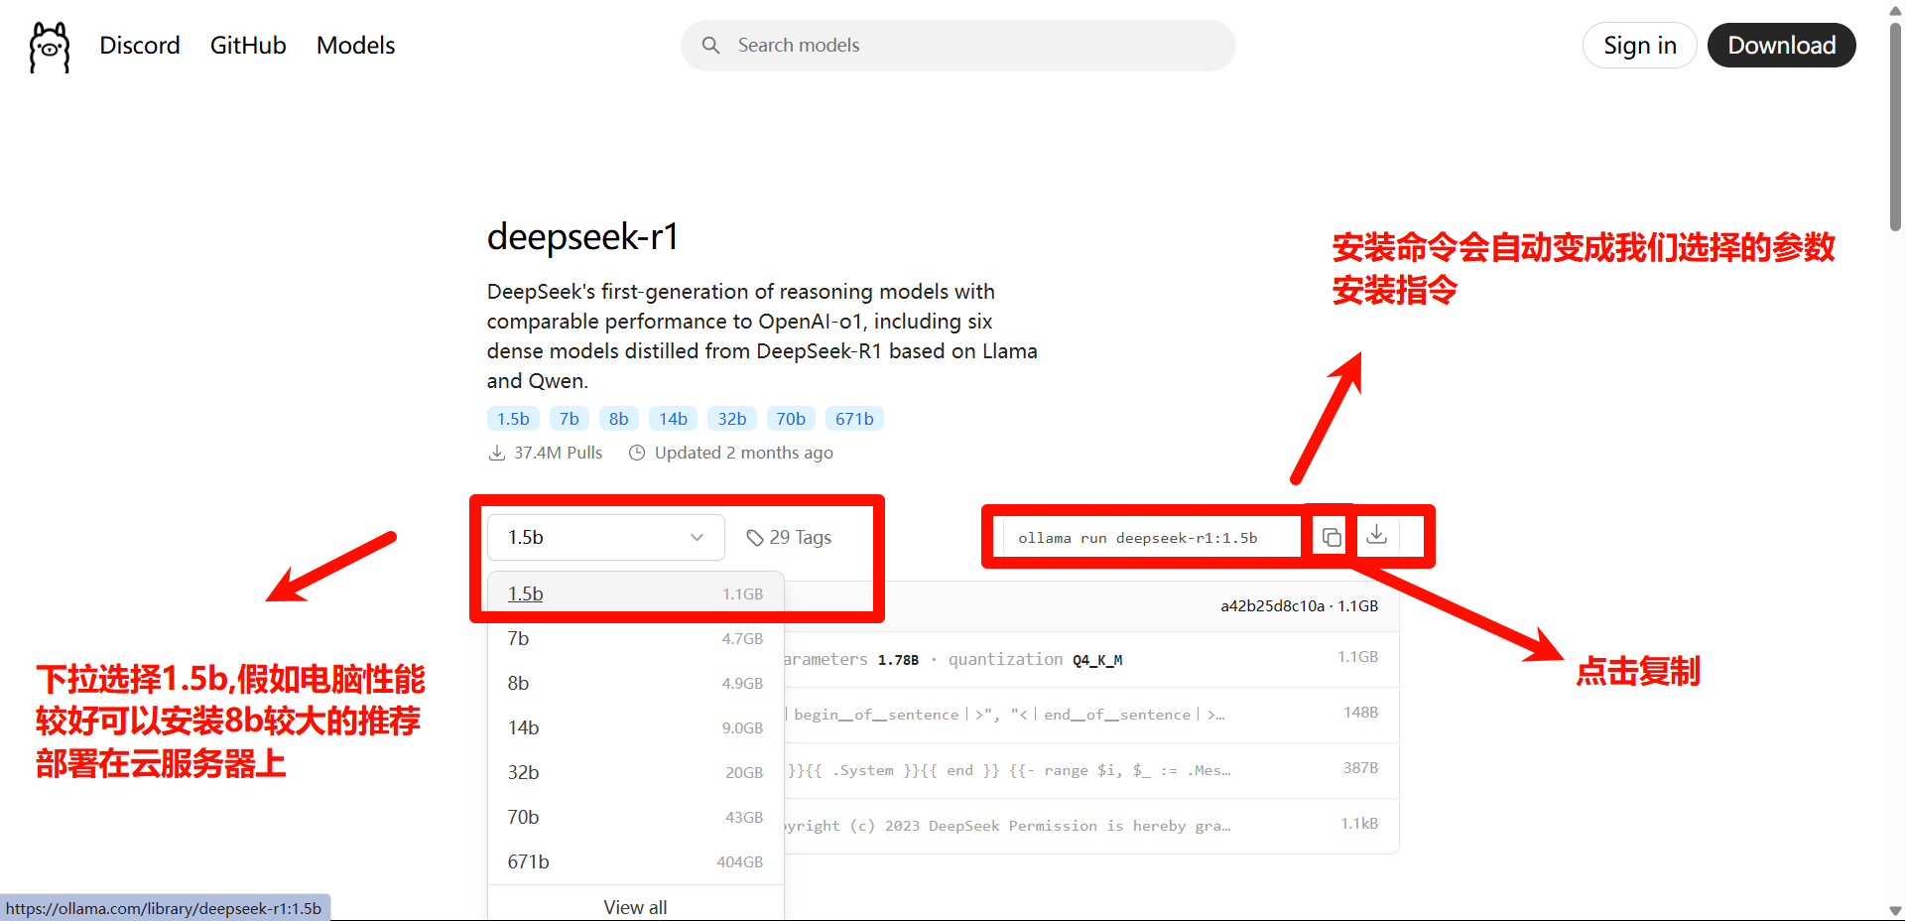Click the Ollama llama logo
The width and height of the screenshot is (1905, 921).
click(50, 47)
